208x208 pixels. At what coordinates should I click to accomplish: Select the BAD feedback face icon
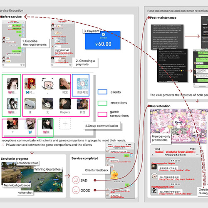(76, 180)
